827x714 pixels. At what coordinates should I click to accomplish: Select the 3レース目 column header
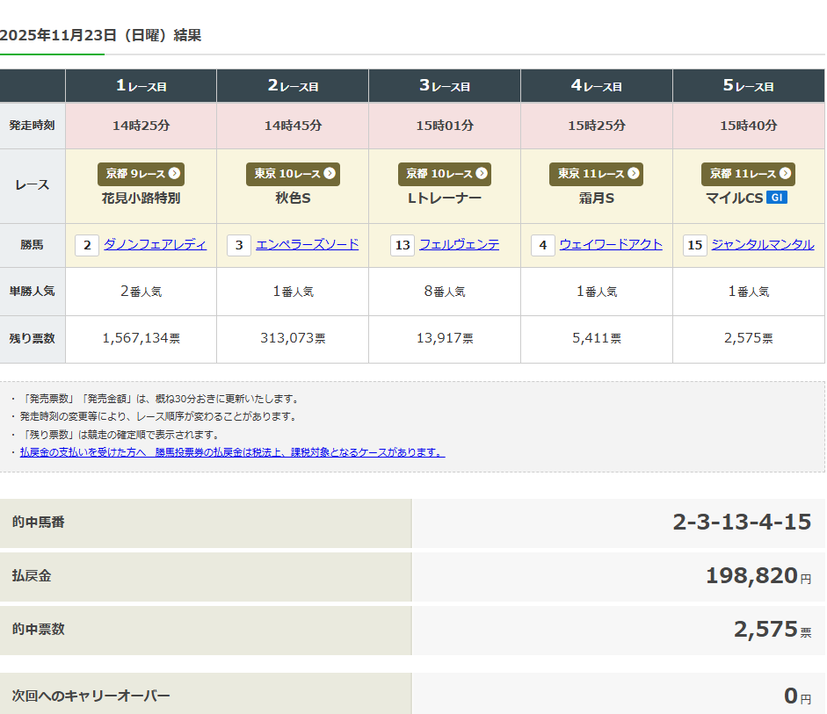445,86
